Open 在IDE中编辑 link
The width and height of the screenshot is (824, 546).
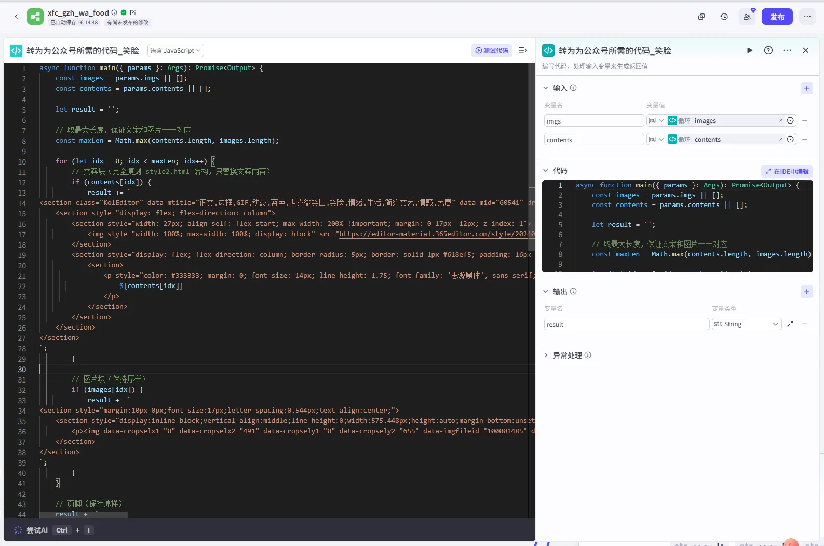click(x=787, y=171)
